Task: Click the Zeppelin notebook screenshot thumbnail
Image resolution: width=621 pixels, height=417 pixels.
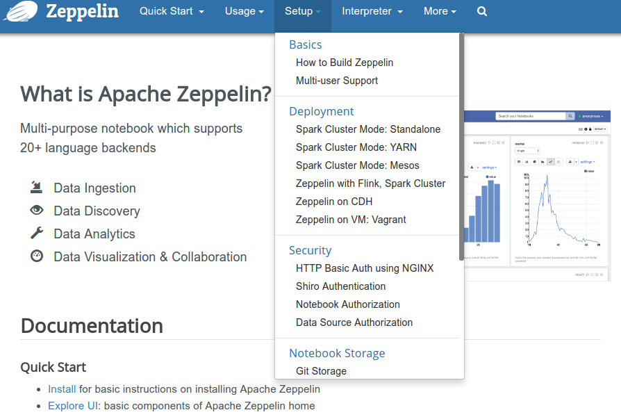Action: pyautogui.click(x=538, y=196)
